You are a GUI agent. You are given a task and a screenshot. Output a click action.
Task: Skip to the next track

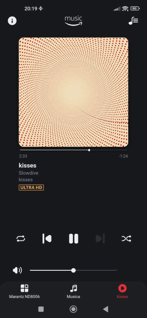click(100, 238)
